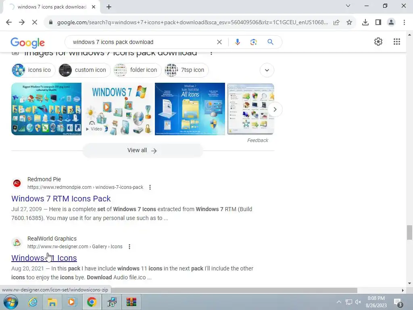The width and height of the screenshot is (413, 310).
Task: Close the windows 7 icons pack tab
Action: coord(94,7)
